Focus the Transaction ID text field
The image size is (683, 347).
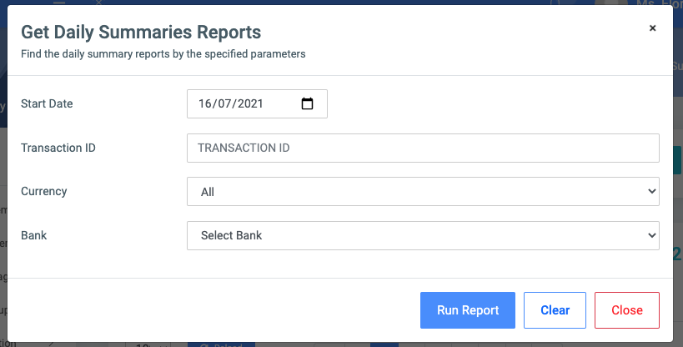(x=423, y=148)
